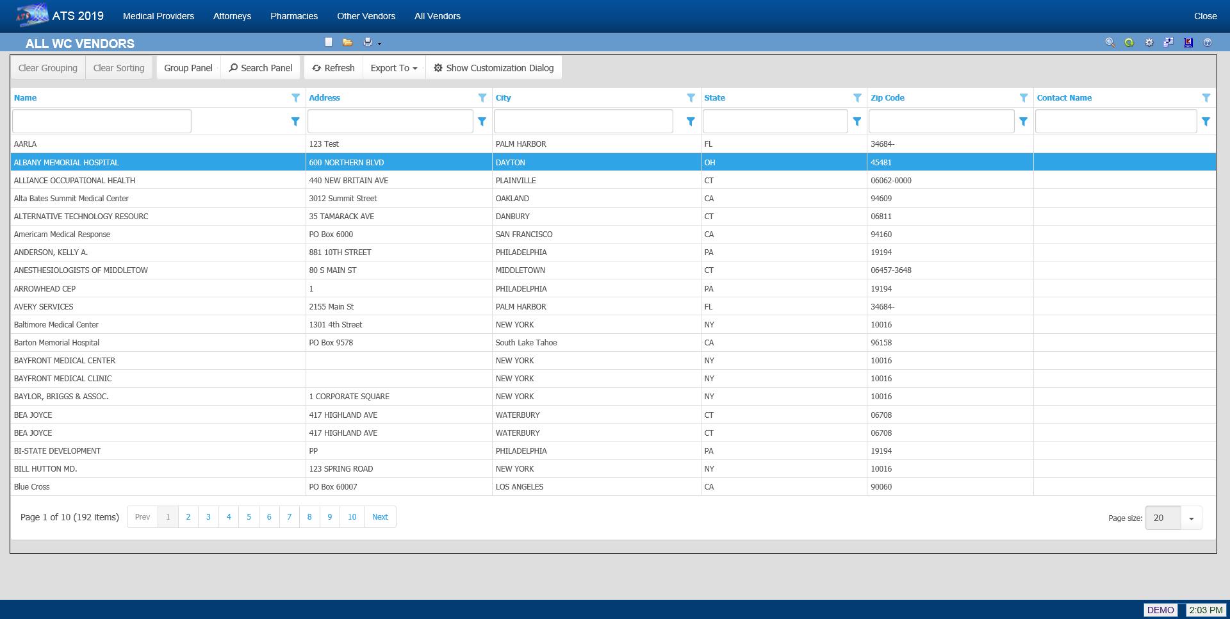Image resolution: width=1230 pixels, height=619 pixels.
Task: Click the filter icon in Name header
Action: (x=295, y=98)
